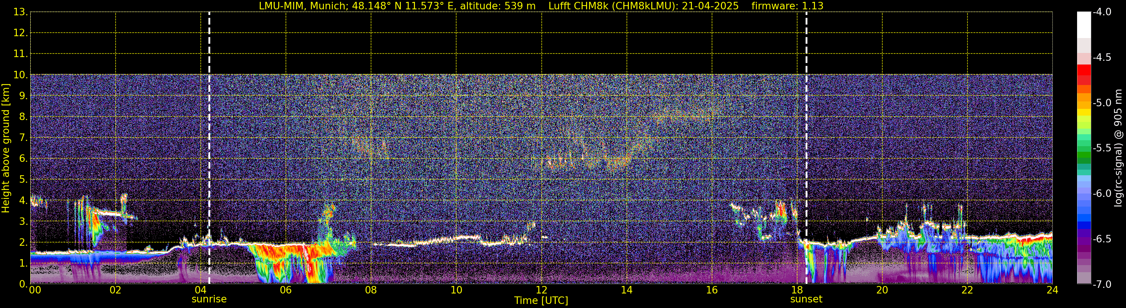
Task: Pick the deep blue segment near -6.3 on colorbar
Action: pyautogui.click(x=1083, y=226)
